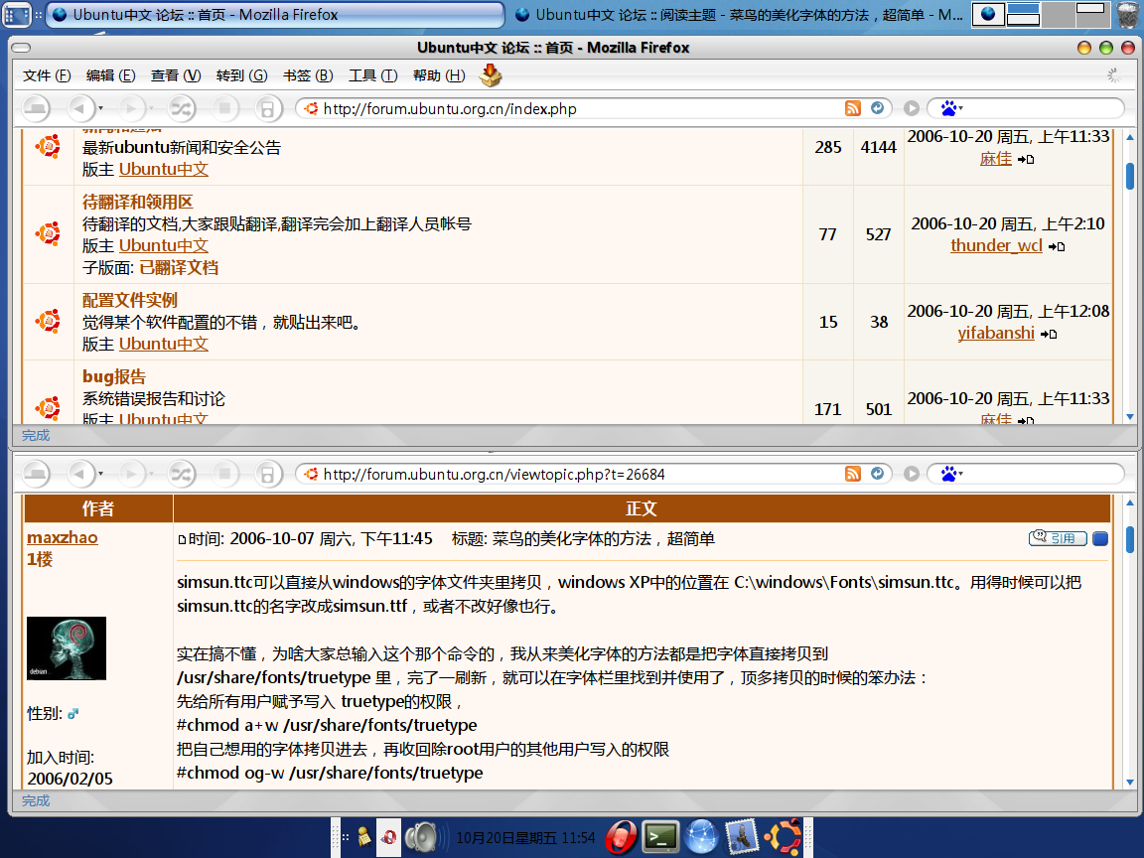Open the blue globe network icon in the panel

tap(701, 837)
